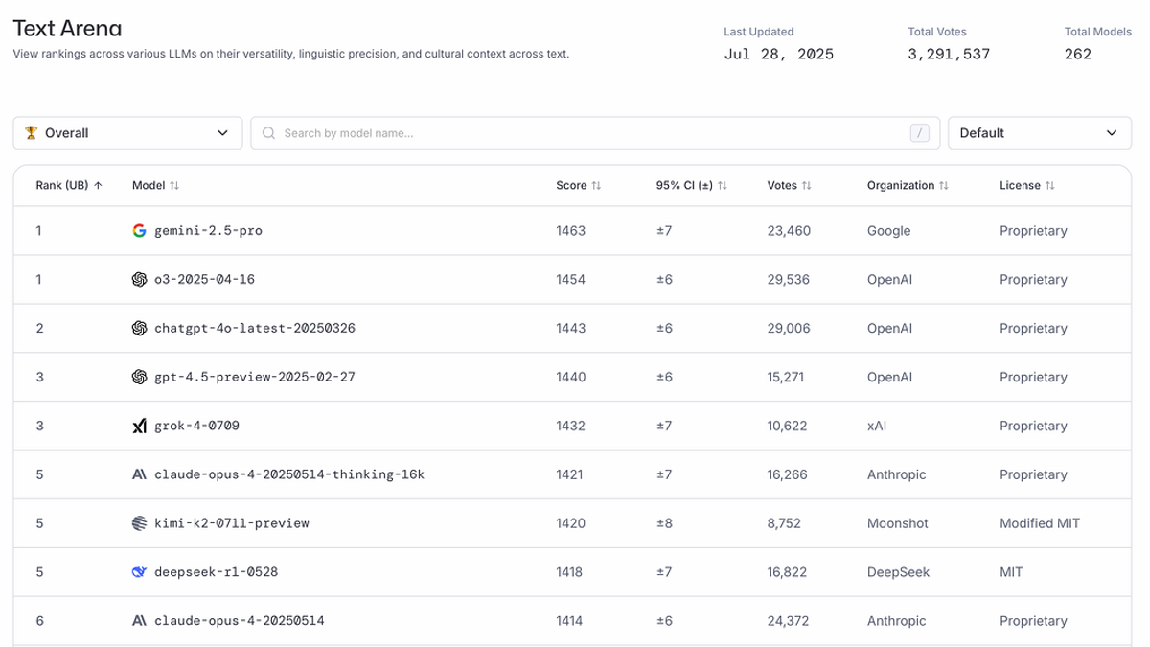Click the sort arrows next to Votes header

806,186
